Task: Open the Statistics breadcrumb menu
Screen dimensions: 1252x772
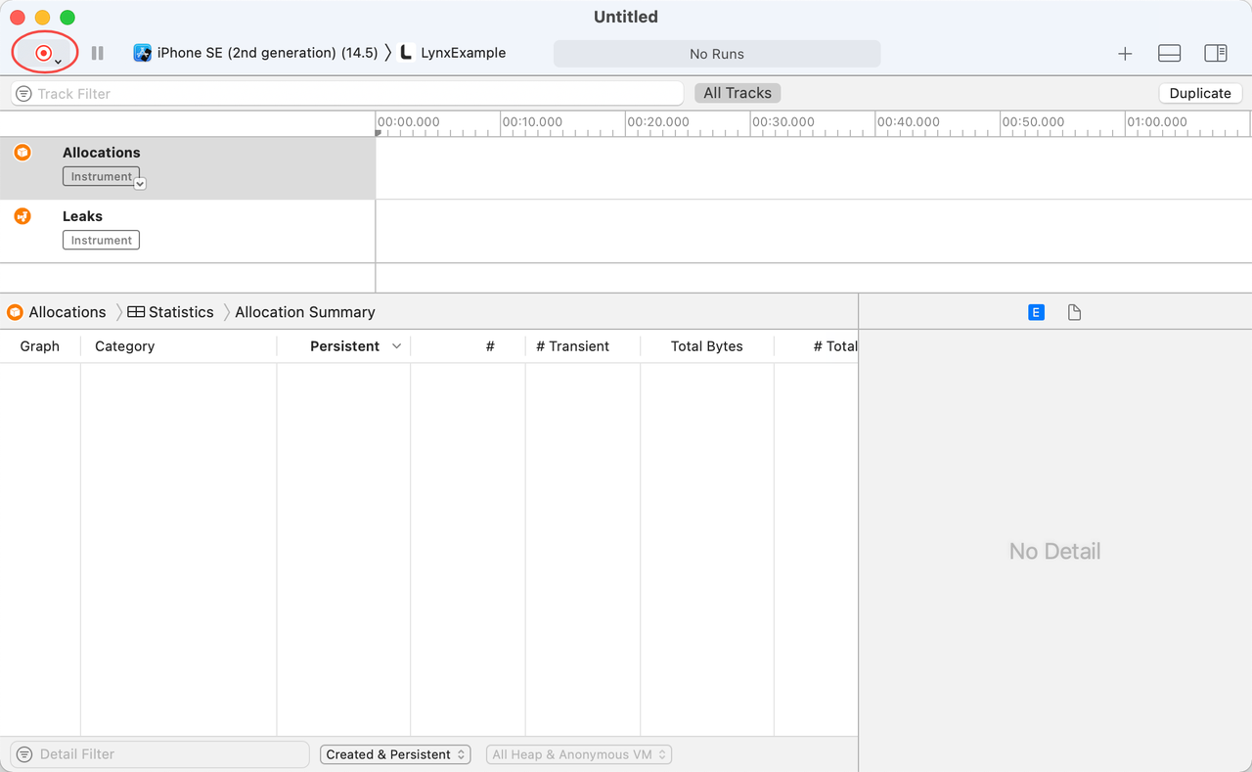Action: pyautogui.click(x=171, y=312)
